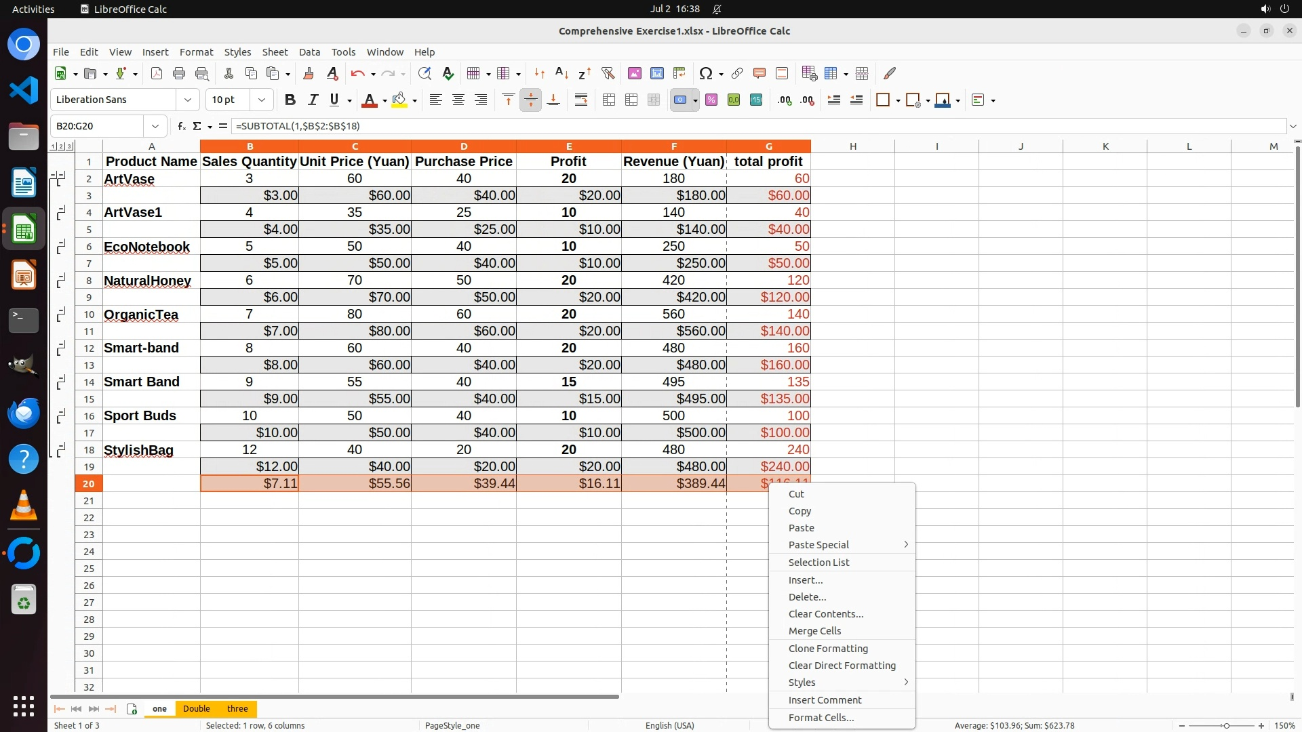
Task: Click the Export as PDF icon
Action: 157,73
